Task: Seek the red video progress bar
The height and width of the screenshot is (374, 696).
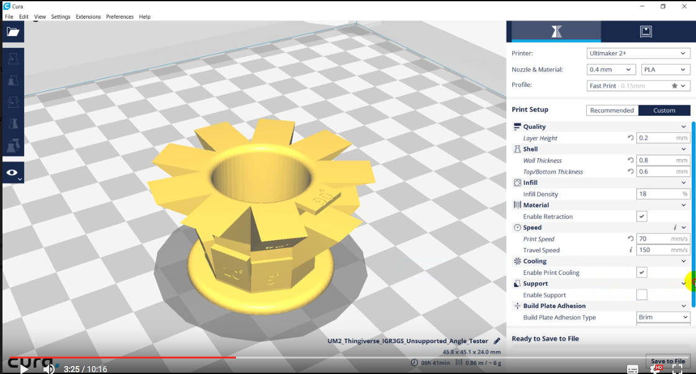Action: 122,357
